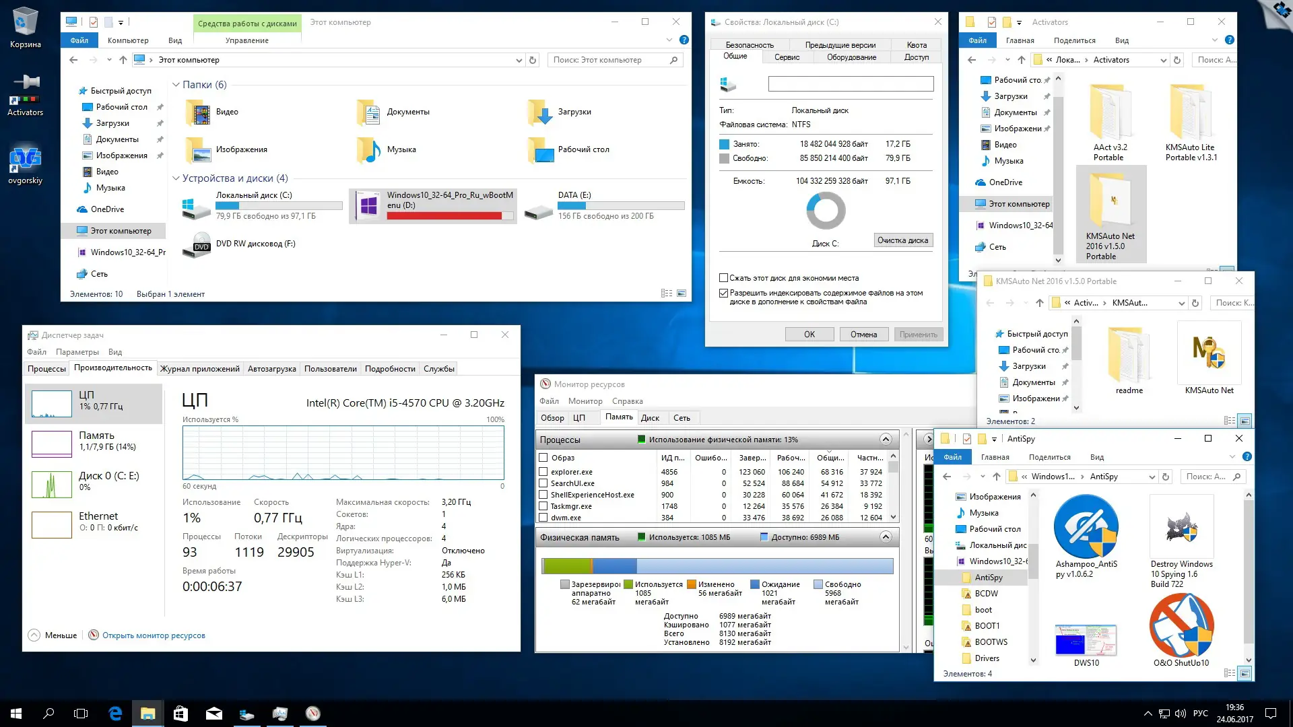1293x727 pixels.
Task: Collapse the Папки (6) folders group
Action: click(176, 85)
